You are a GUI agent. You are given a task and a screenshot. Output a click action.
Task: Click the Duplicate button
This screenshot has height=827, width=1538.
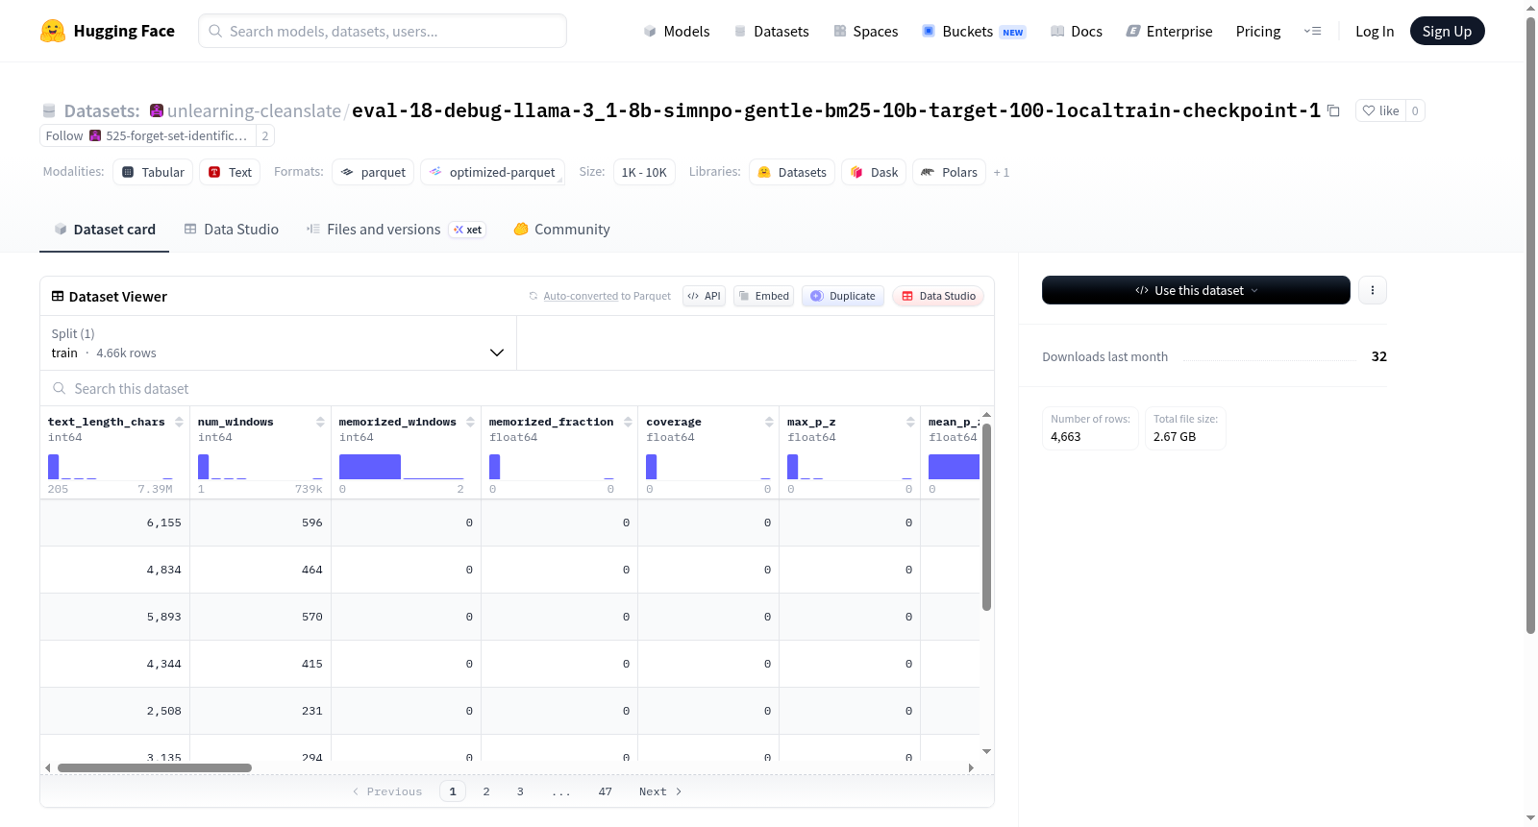(843, 296)
